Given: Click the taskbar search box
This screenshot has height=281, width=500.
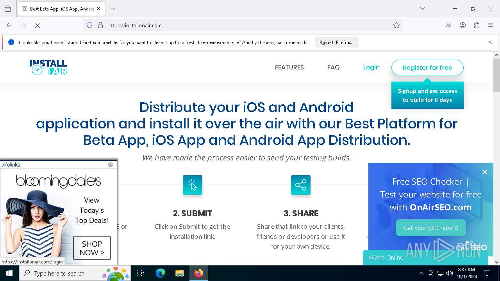Looking at the screenshot, I should tap(75, 273).
